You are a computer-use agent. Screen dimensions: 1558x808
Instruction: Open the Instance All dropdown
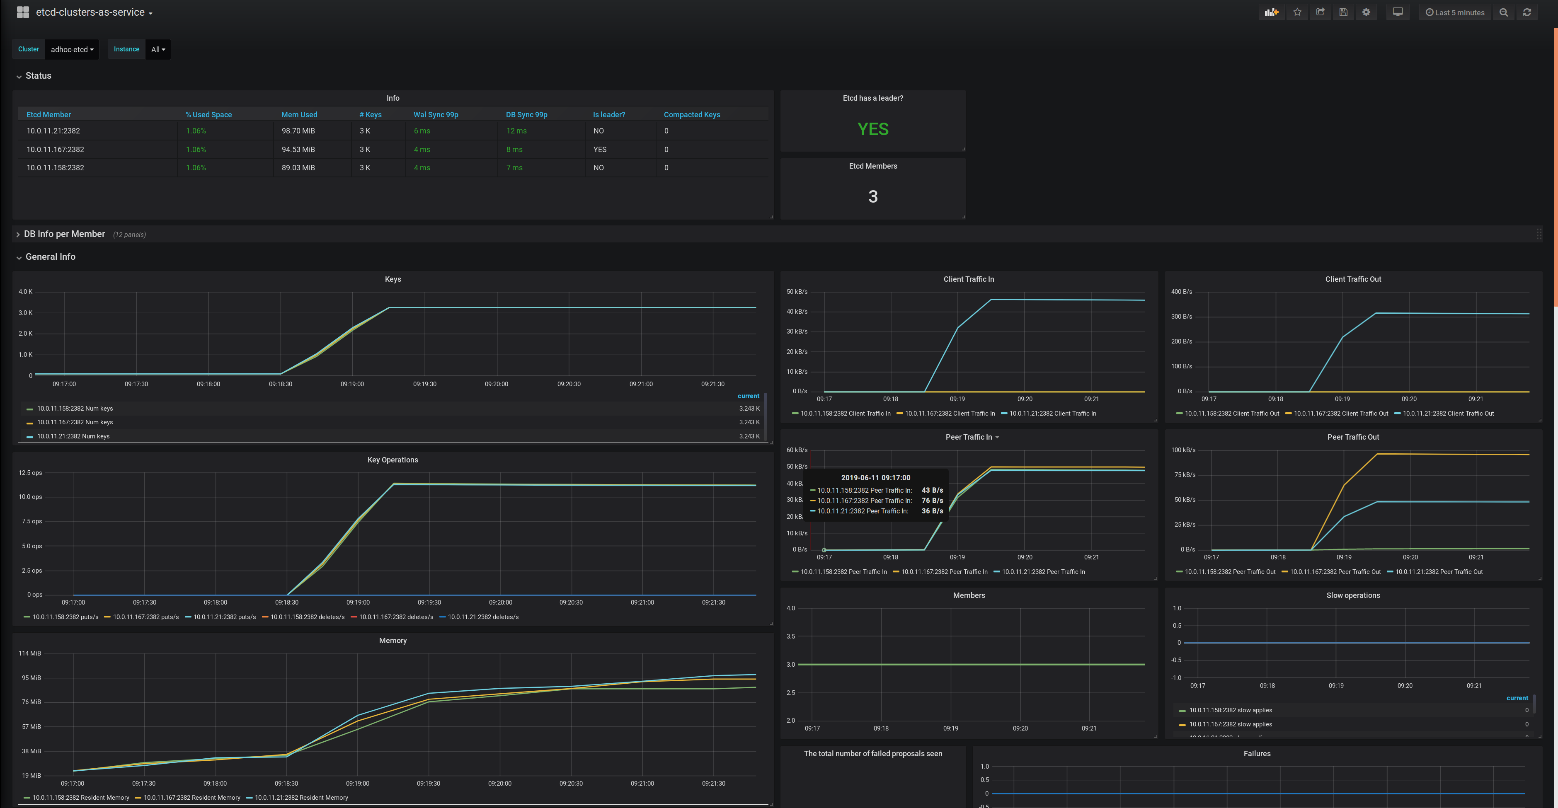pos(158,50)
